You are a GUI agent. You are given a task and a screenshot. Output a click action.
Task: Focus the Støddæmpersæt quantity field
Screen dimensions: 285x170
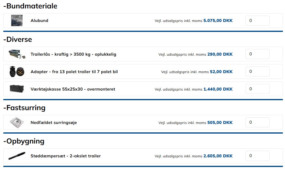coord(257,156)
